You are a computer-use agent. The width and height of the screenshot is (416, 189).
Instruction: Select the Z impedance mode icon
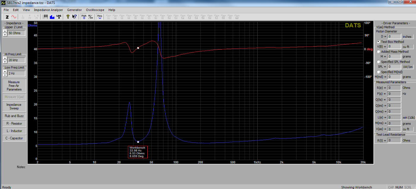pos(7,17)
